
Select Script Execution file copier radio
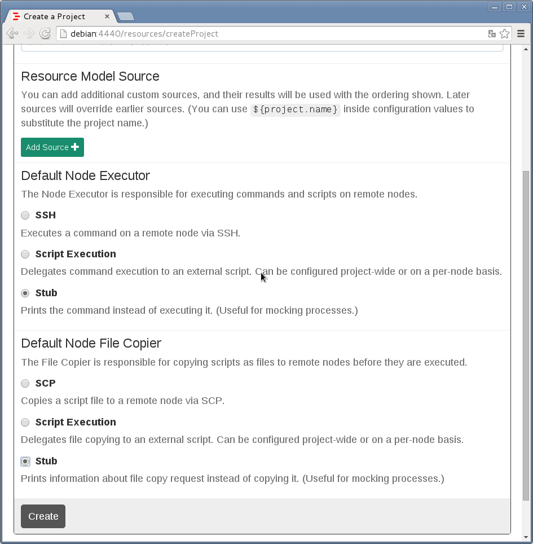pyautogui.click(x=25, y=422)
